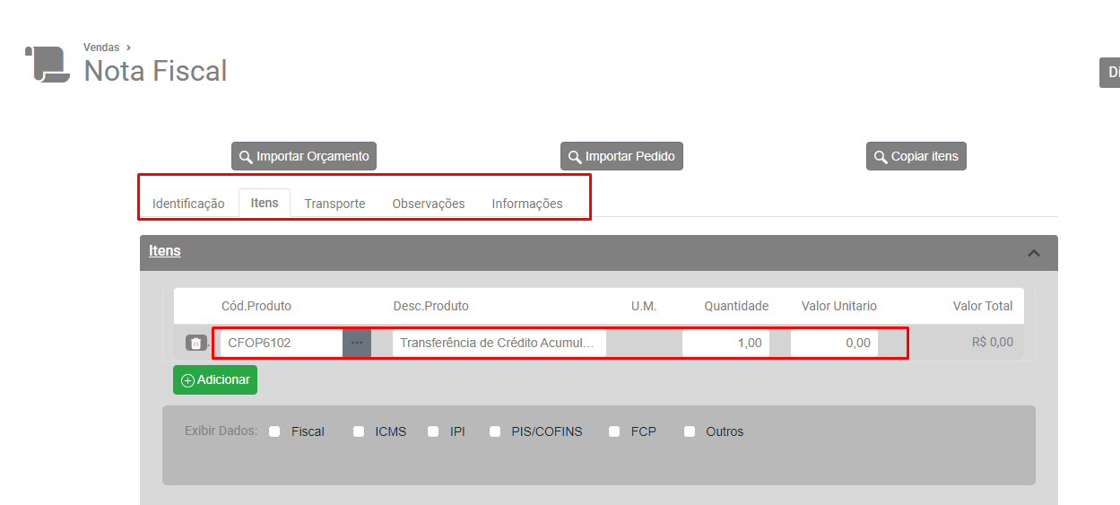
Task: Open the Observações tab
Action: (429, 204)
